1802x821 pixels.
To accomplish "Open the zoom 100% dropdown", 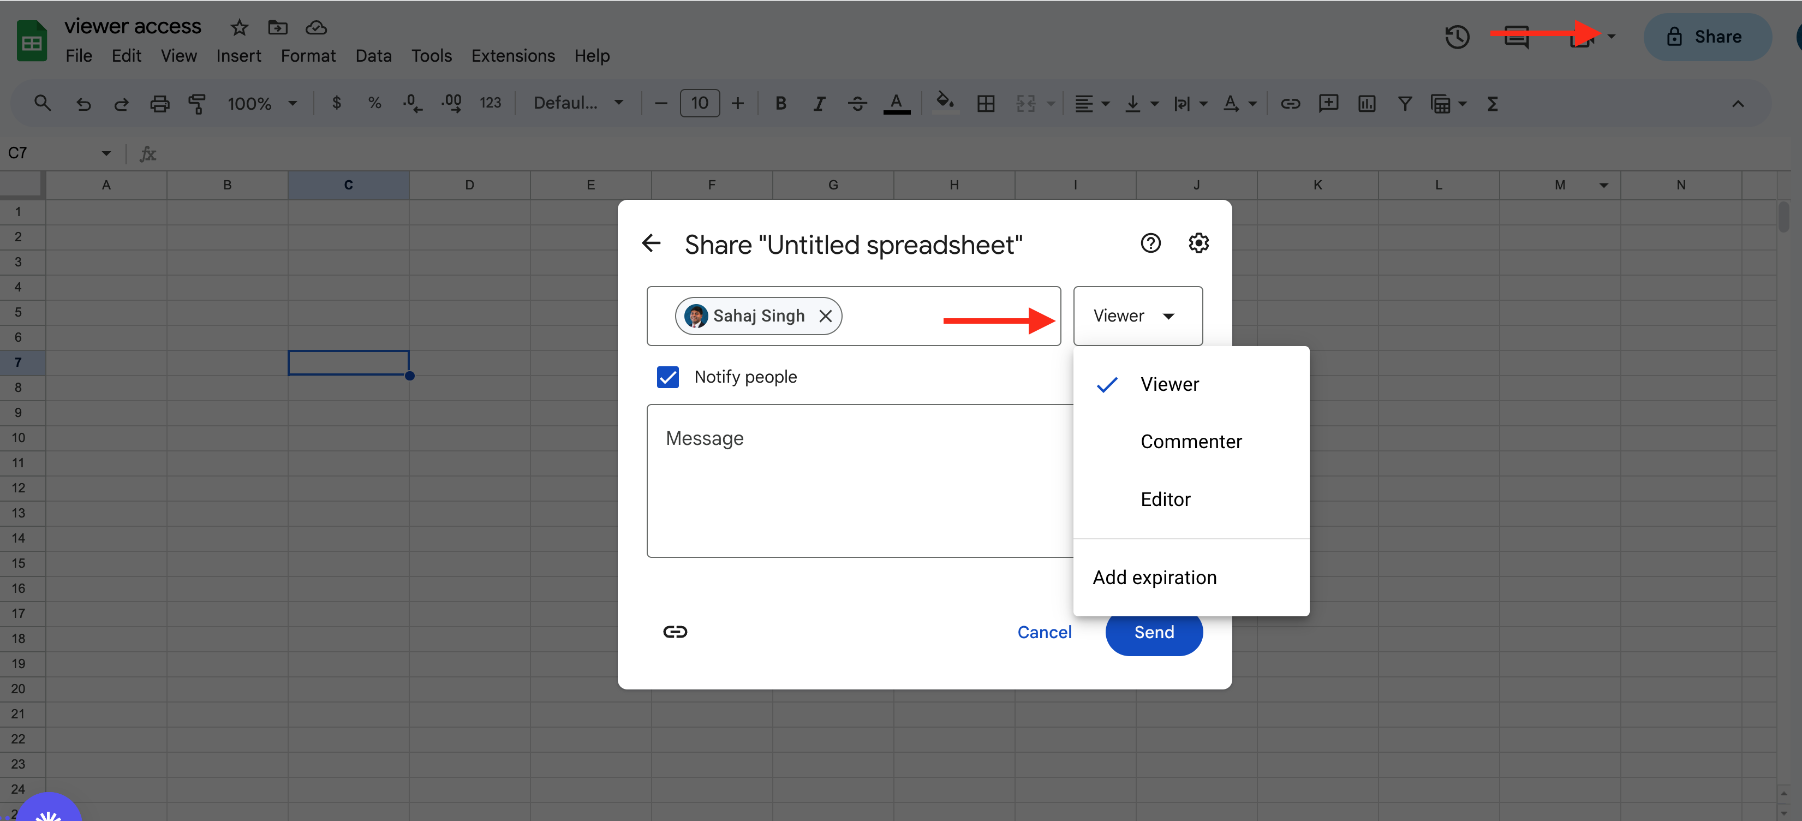I will coord(262,104).
